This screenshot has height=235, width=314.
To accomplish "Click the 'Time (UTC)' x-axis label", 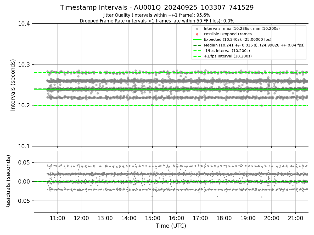I will click(171, 226).
